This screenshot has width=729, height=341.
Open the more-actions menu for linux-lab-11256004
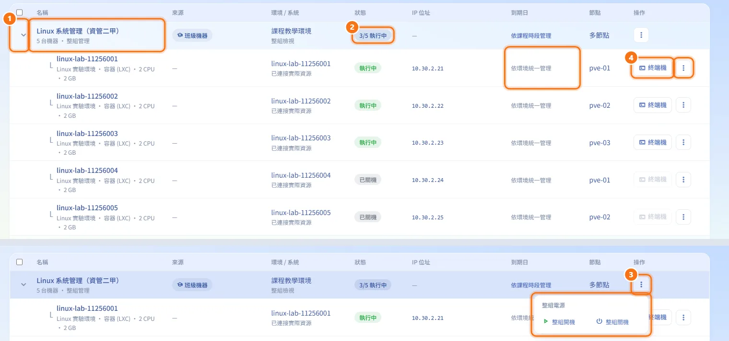tap(683, 180)
